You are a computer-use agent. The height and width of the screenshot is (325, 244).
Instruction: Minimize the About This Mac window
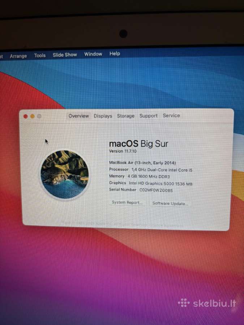[x=33, y=117]
